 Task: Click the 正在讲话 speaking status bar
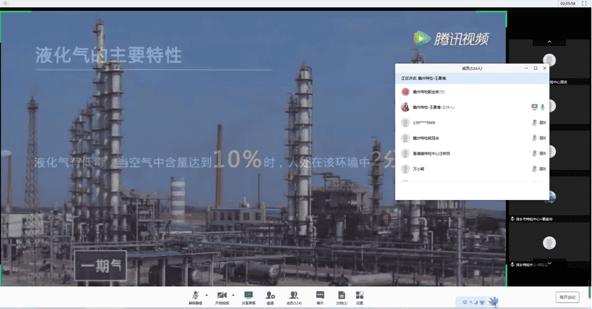pyautogui.click(x=472, y=78)
